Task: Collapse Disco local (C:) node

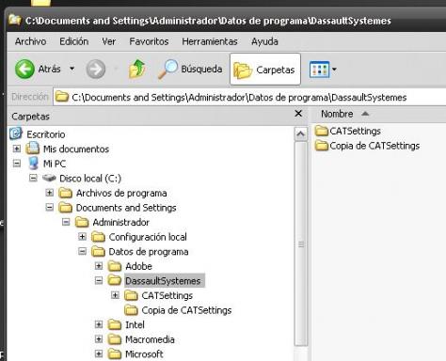Action: [33, 178]
